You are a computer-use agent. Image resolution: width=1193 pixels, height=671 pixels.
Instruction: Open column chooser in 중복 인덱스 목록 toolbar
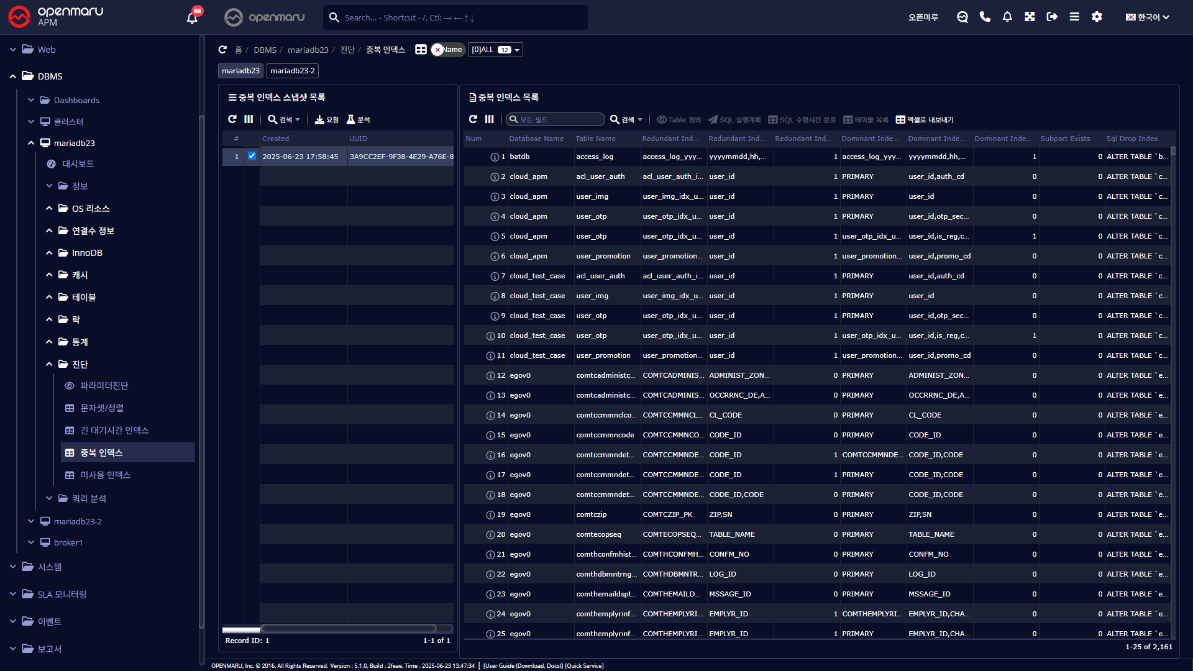click(490, 119)
